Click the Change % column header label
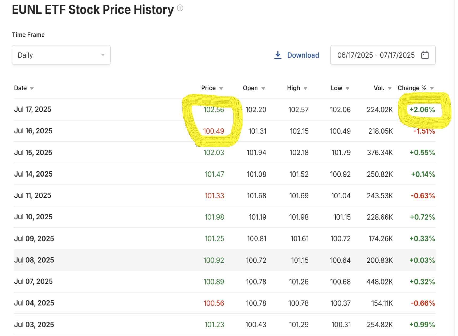 point(412,88)
